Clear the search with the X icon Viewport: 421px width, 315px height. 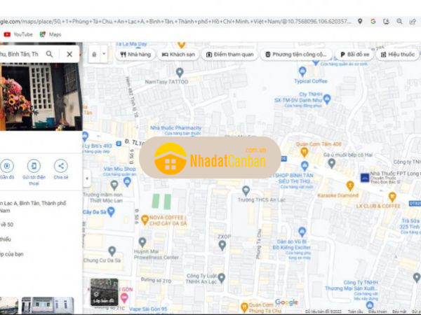[x=69, y=54]
